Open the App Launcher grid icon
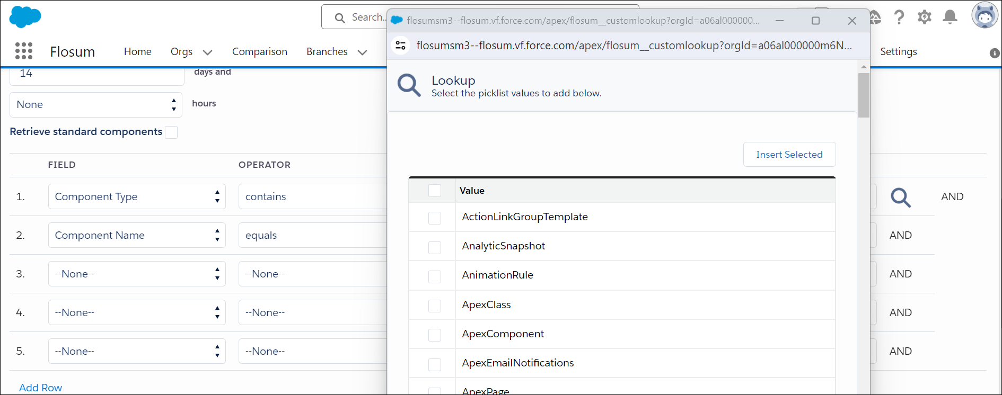 [x=24, y=51]
